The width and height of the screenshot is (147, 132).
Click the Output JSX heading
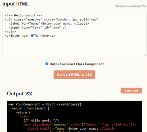[x=20, y=94]
